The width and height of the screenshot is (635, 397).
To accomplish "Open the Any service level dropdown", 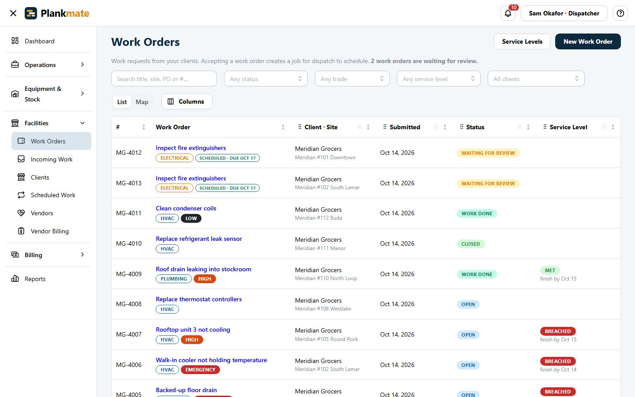I will tap(439, 79).
